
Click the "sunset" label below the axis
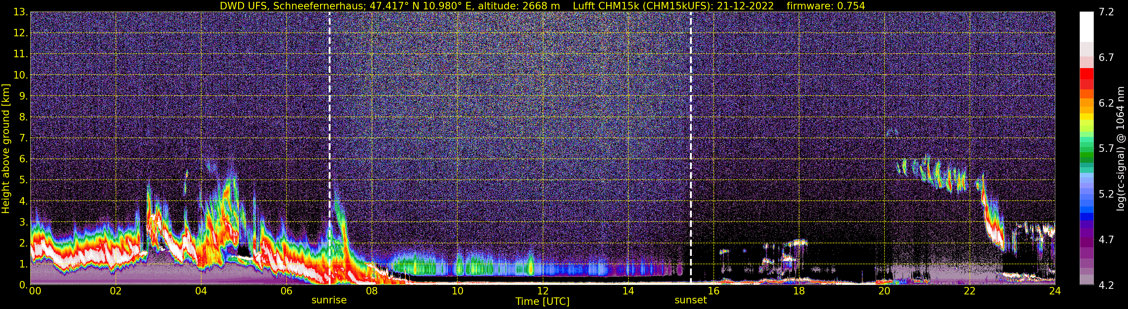(x=691, y=300)
